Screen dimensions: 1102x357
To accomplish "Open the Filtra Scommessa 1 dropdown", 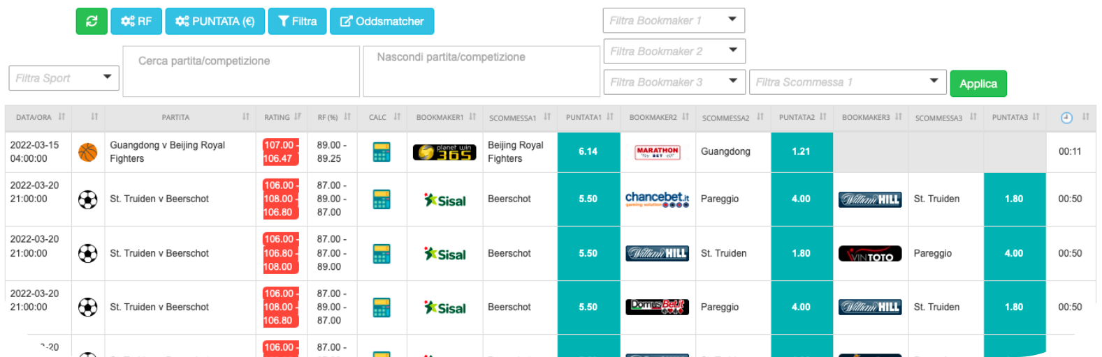I will (x=847, y=82).
